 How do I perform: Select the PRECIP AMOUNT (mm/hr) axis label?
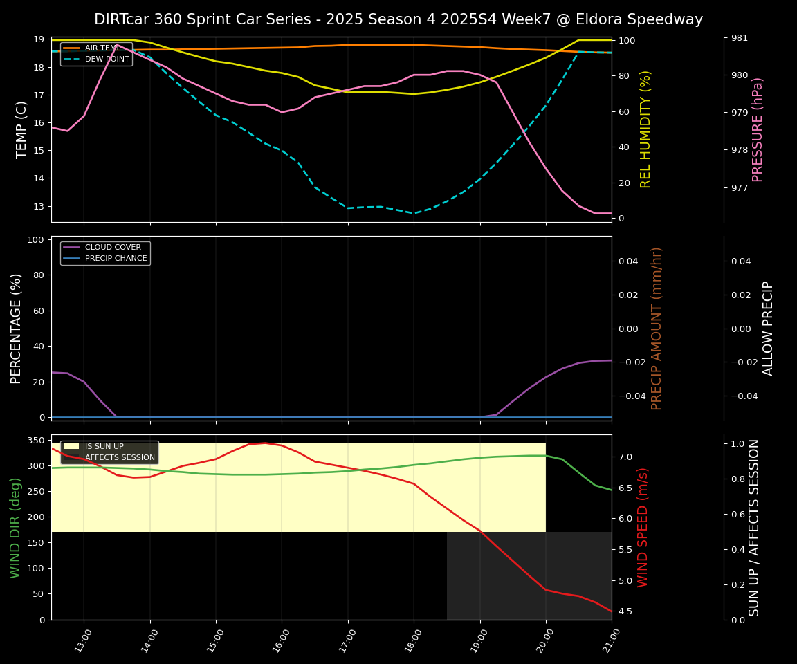point(657,328)
